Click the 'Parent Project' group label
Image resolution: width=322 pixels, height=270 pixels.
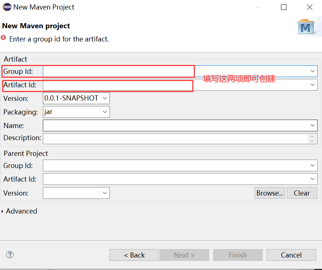(26, 153)
